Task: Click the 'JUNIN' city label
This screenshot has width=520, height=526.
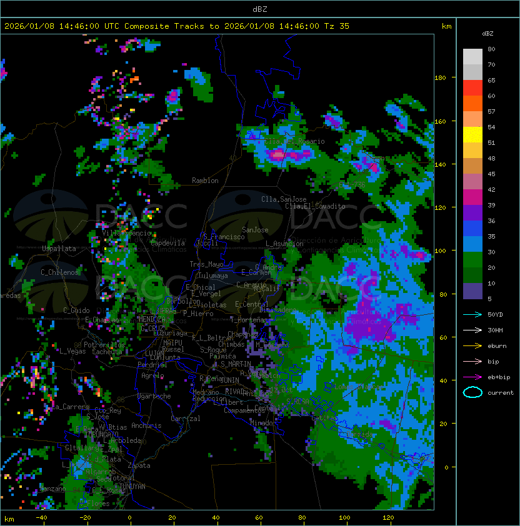Action: (229, 380)
